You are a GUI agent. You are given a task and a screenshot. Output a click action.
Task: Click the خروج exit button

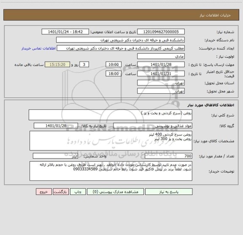(44, 192)
